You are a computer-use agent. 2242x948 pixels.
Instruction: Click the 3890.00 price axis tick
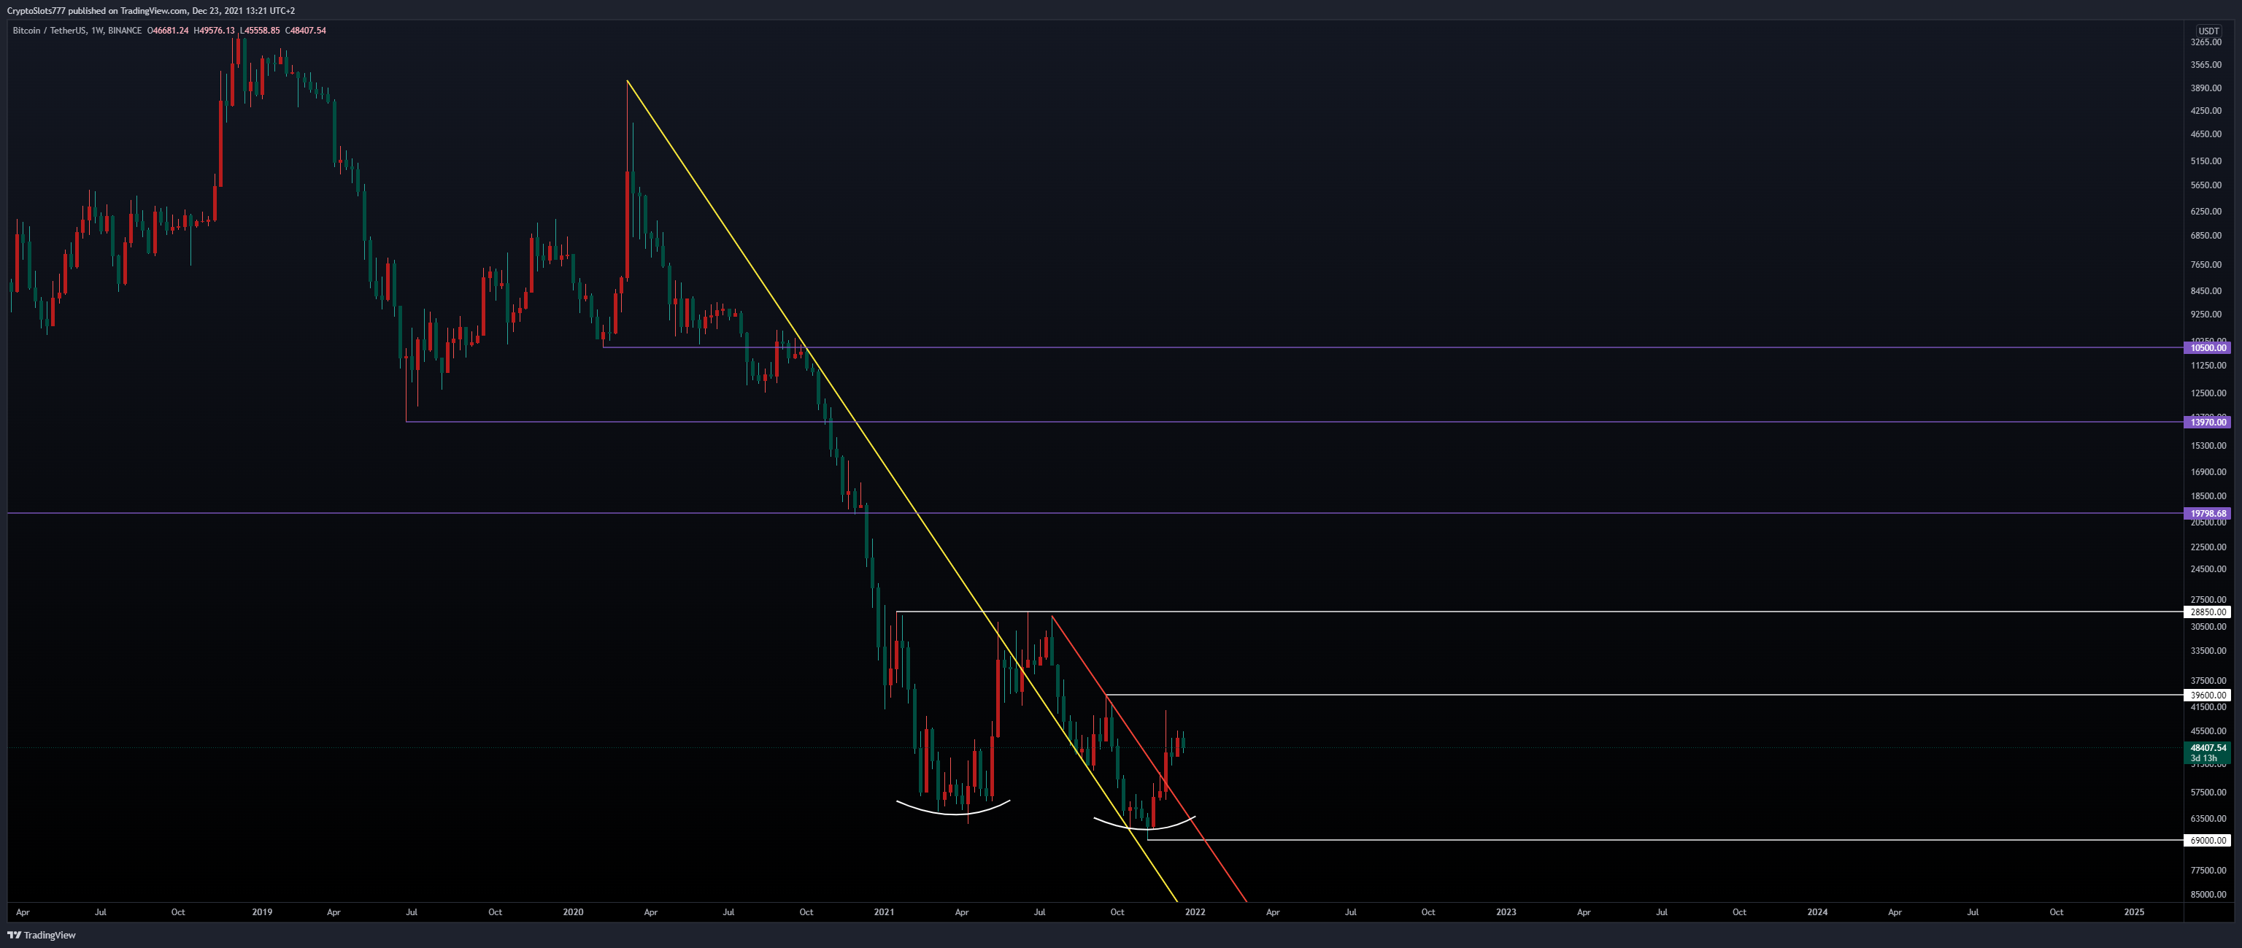click(2206, 88)
